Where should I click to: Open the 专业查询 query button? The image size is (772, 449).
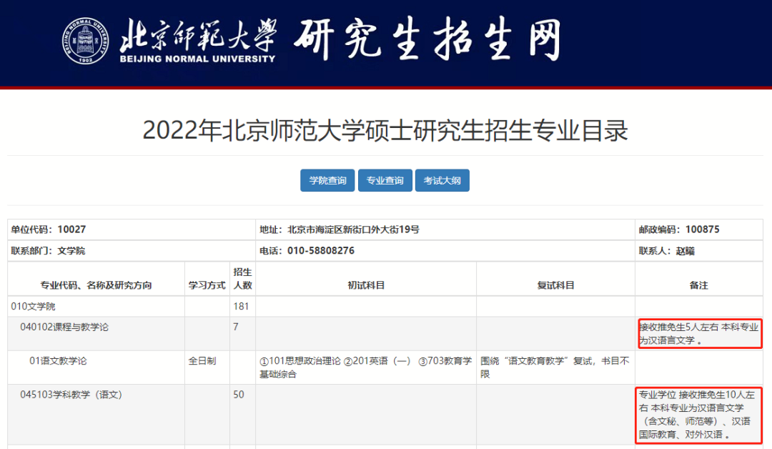pyautogui.click(x=385, y=180)
